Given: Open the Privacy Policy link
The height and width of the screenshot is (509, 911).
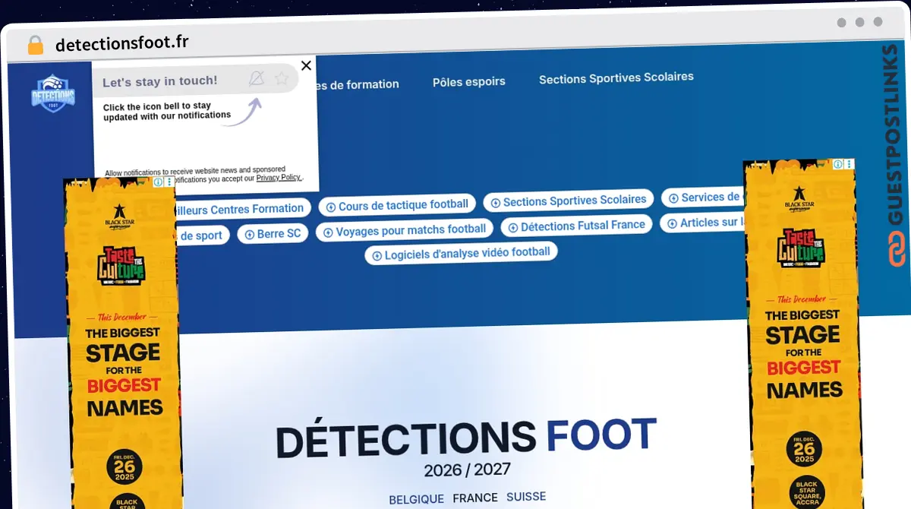Looking at the screenshot, I should click(x=279, y=178).
